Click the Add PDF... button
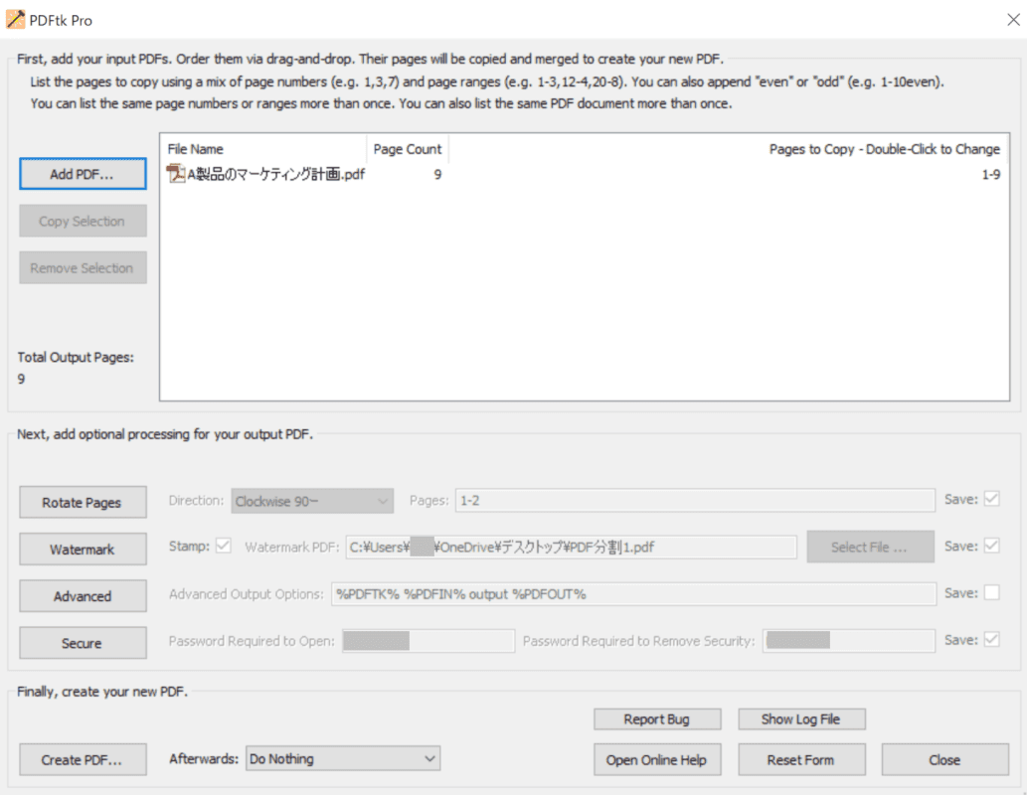 pos(83,174)
